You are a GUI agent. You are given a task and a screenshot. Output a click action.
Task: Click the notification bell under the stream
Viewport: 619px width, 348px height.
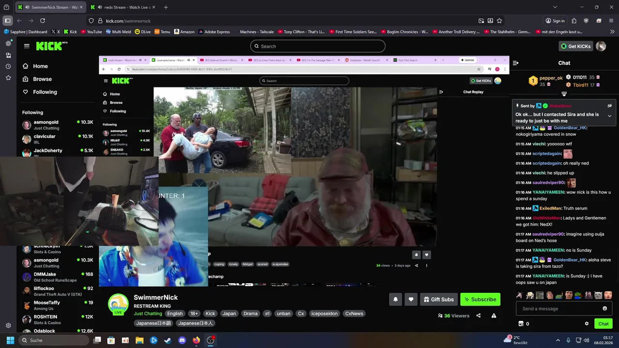pyautogui.click(x=395, y=300)
